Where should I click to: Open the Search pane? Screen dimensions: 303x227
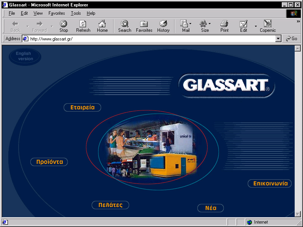click(125, 26)
